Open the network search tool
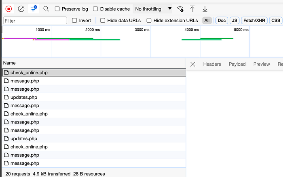Viewport: 283px width, 177px height. (x=46, y=9)
